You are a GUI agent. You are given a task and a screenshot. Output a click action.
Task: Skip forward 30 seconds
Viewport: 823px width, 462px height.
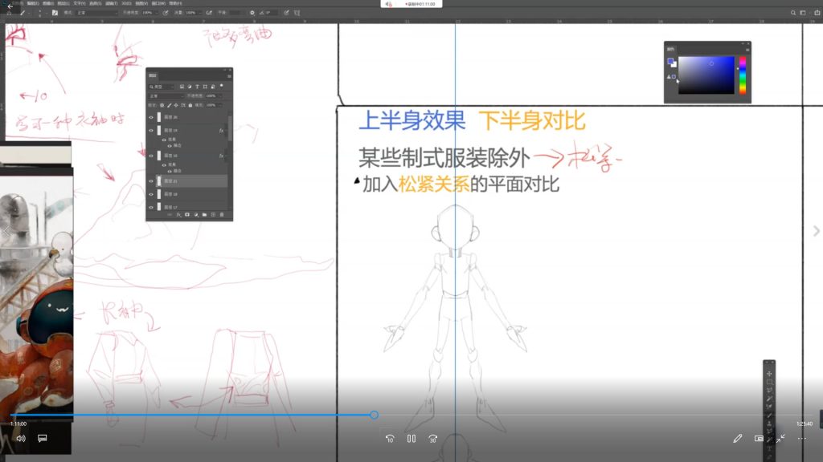(432, 439)
